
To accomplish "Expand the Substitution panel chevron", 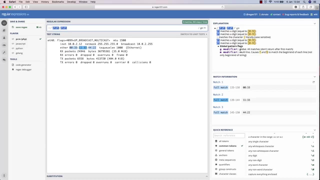I will (x=206, y=176).
